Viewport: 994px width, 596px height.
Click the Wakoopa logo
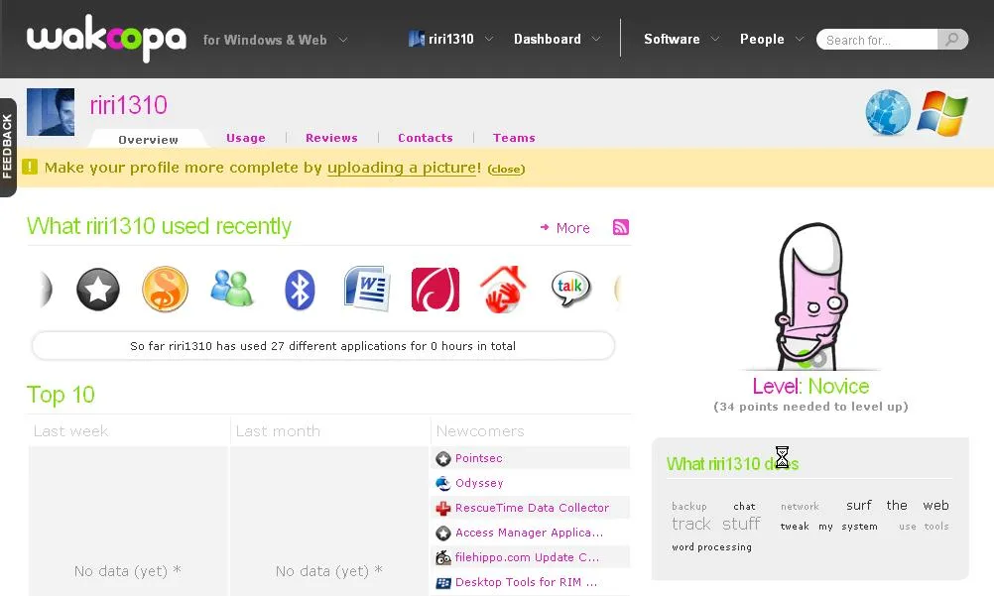click(x=106, y=40)
